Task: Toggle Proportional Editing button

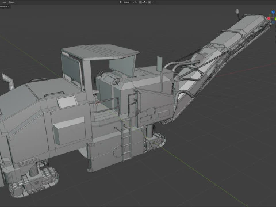Action: pyautogui.click(x=149, y=2)
